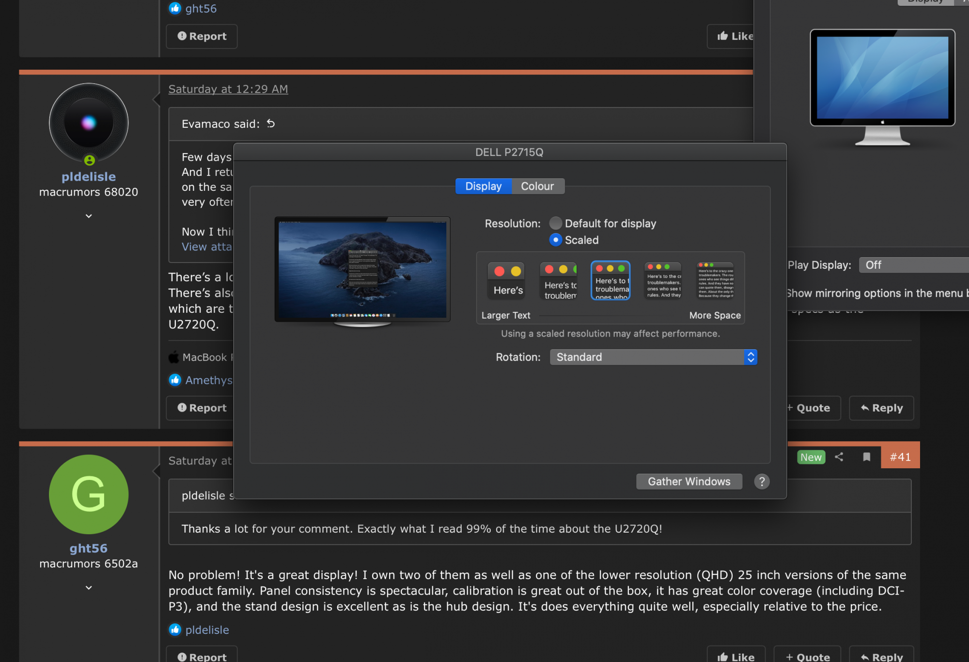This screenshot has width=969, height=662.
Task: Open ght56 liker name at top
Action: (201, 9)
